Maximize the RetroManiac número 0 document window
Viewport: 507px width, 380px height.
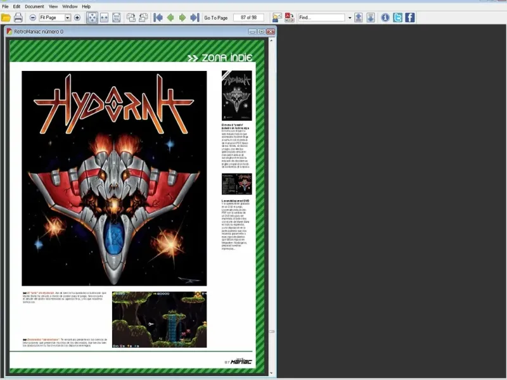pyautogui.click(x=261, y=31)
